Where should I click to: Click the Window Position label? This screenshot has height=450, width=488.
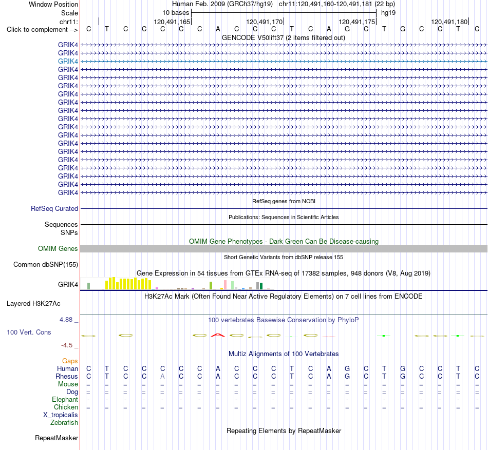pyautogui.click(x=53, y=4)
